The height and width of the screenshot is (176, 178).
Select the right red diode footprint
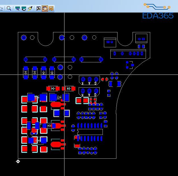tap(68, 88)
